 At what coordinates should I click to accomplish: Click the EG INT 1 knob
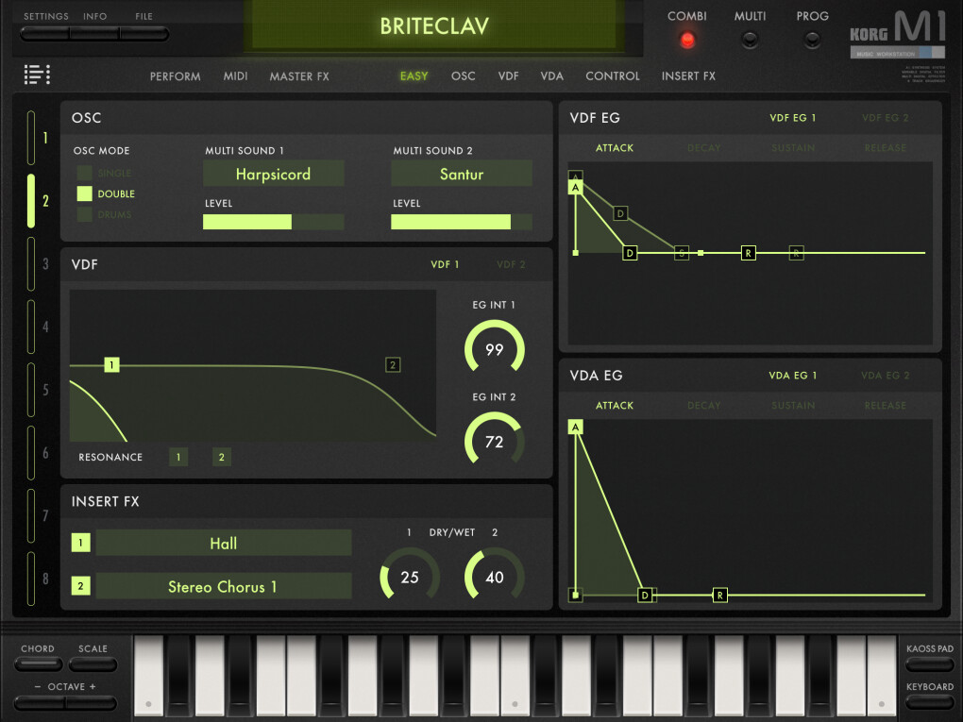[495, 348]
